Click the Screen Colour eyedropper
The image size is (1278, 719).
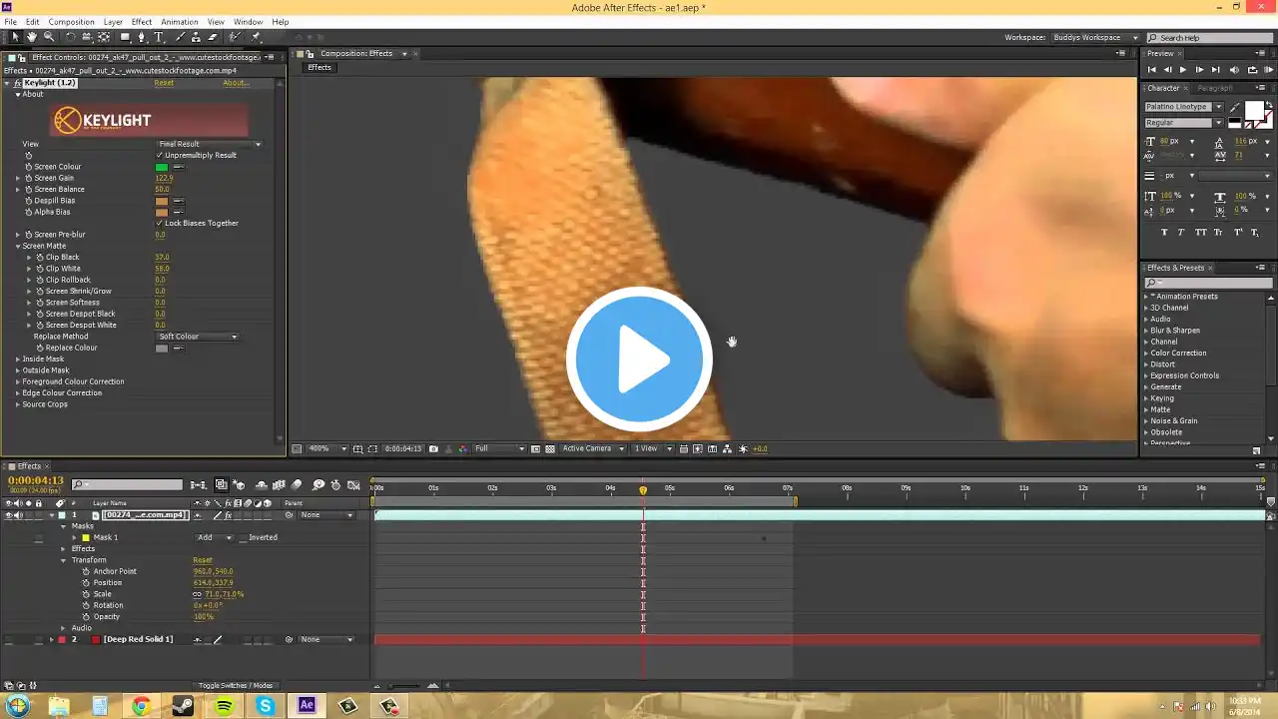[x=178, y=167]
